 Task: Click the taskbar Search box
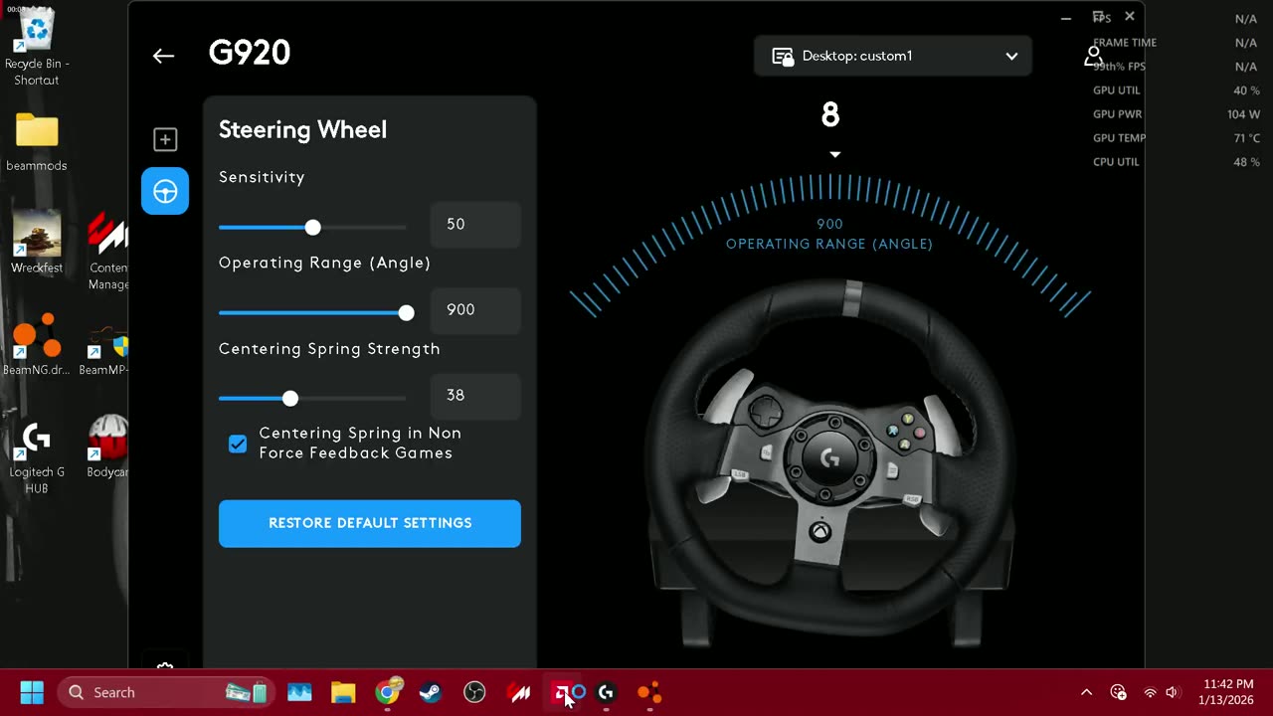pyautogui.click(x=165, y=692)
